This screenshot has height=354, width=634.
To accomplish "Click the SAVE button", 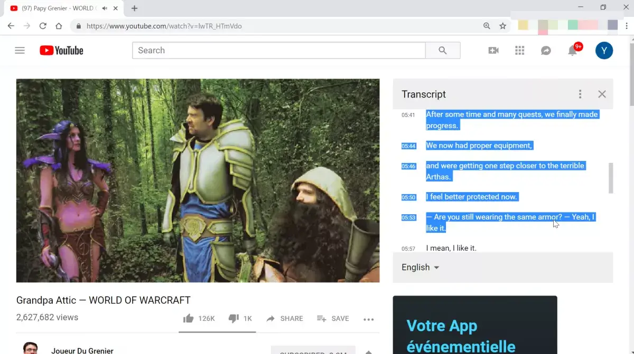I will 333,318.
